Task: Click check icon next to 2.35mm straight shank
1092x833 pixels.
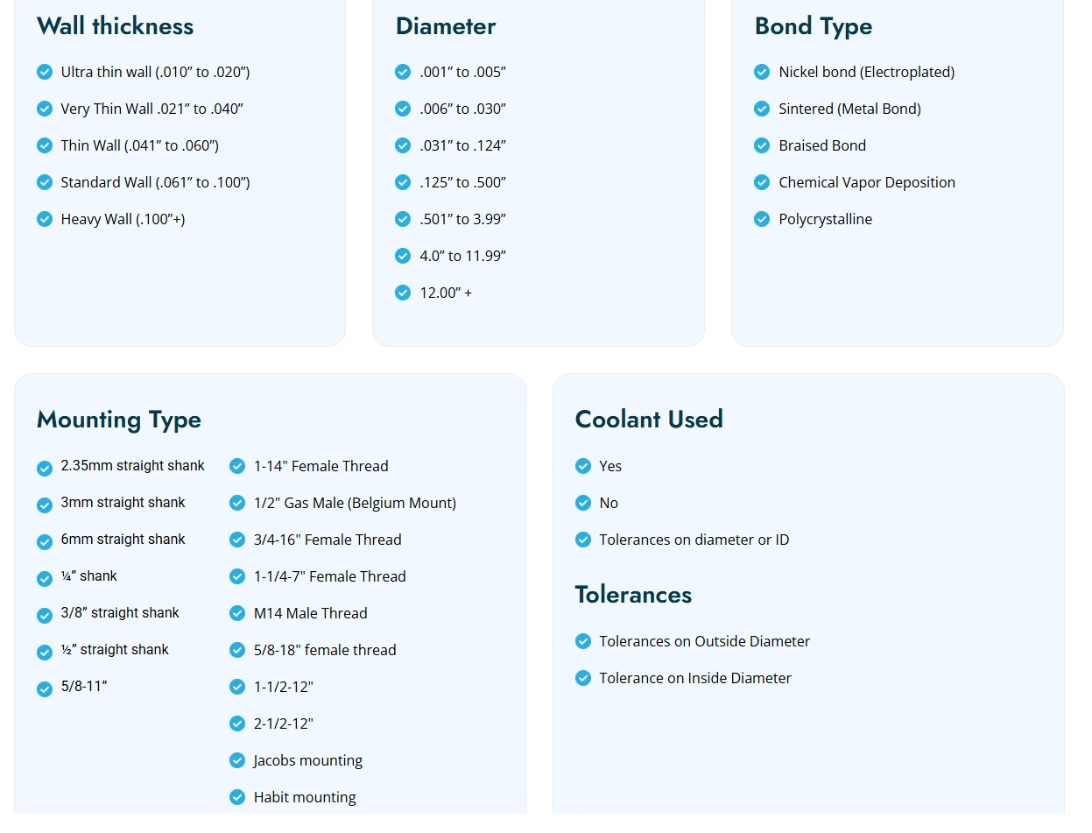Action: pos(45,469)
